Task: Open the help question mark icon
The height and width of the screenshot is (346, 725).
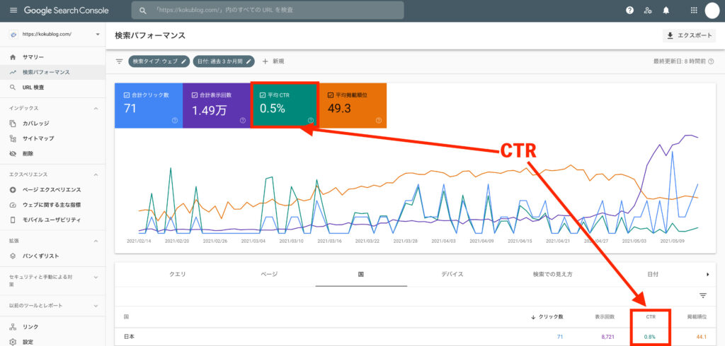Action: (x=629, y=10)
